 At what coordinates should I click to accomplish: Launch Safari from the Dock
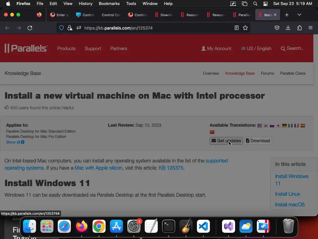tap(64, 226)
